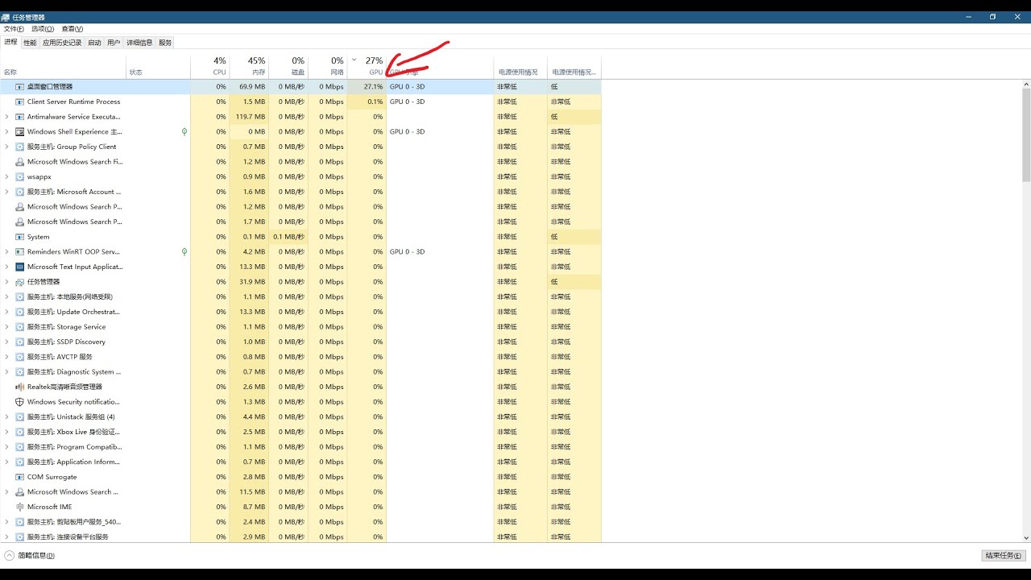Click the suspended leaf icon for Windows Shell Experience
The width and height of the screenshot is (1031, 580).
[184, 131]
